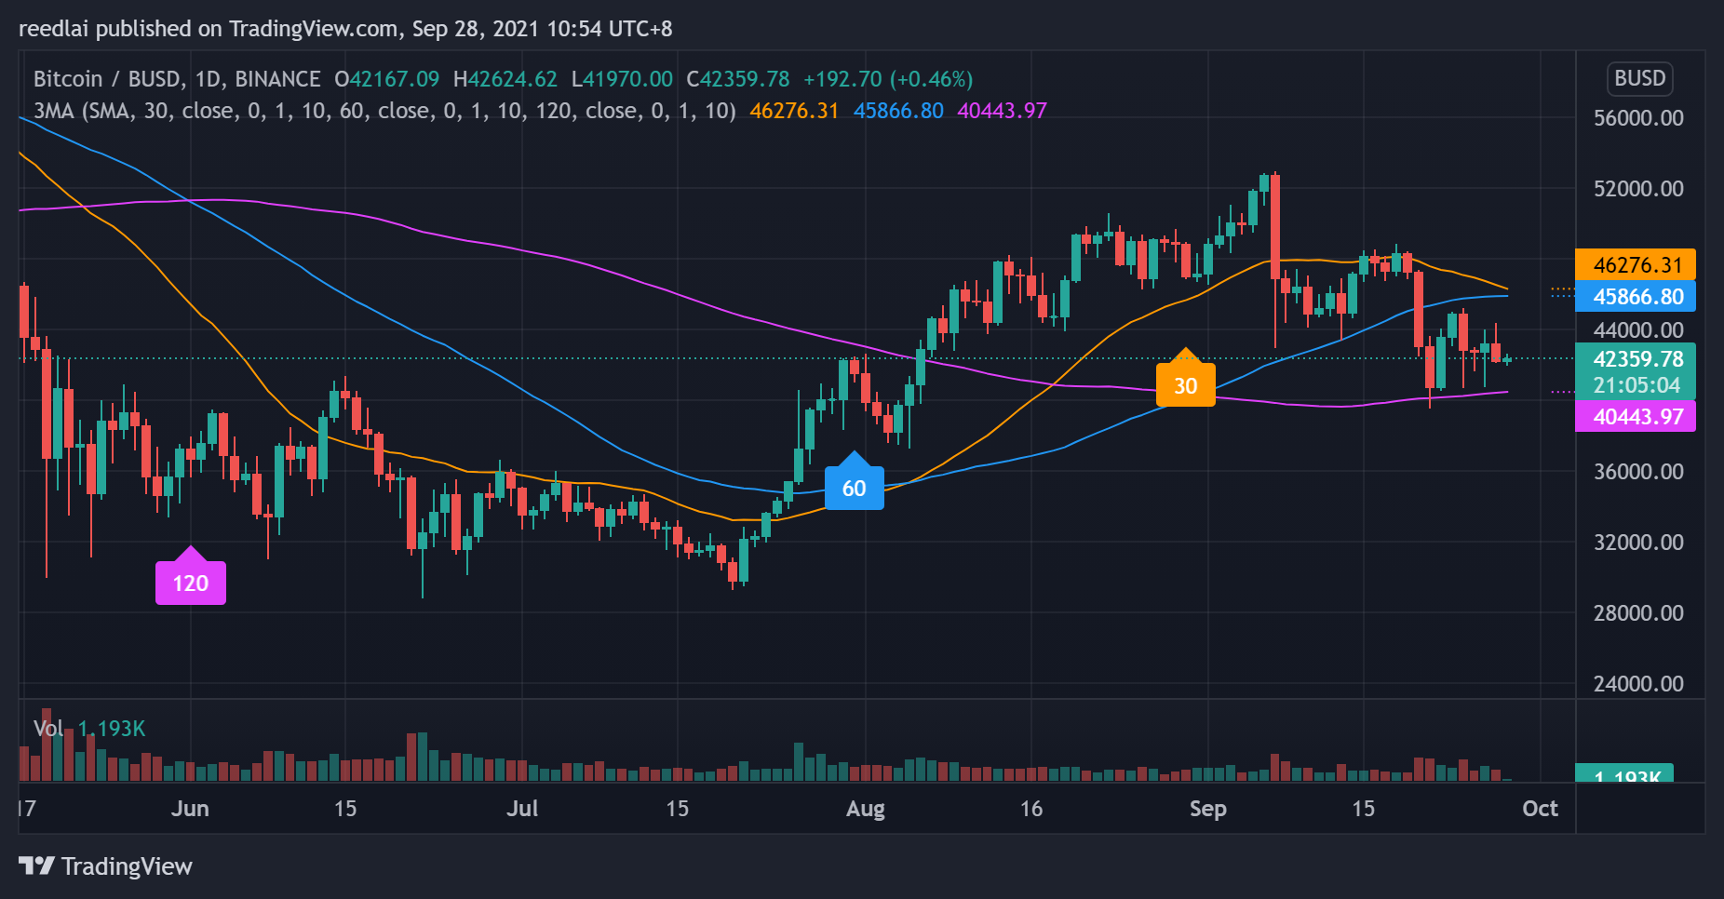
Task: Click the 56000.00 price scale label
Action: (1638, 118)
